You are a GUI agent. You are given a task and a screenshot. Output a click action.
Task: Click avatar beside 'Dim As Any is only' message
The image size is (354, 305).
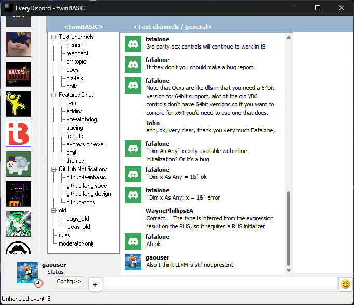click(x=133, y=148)
